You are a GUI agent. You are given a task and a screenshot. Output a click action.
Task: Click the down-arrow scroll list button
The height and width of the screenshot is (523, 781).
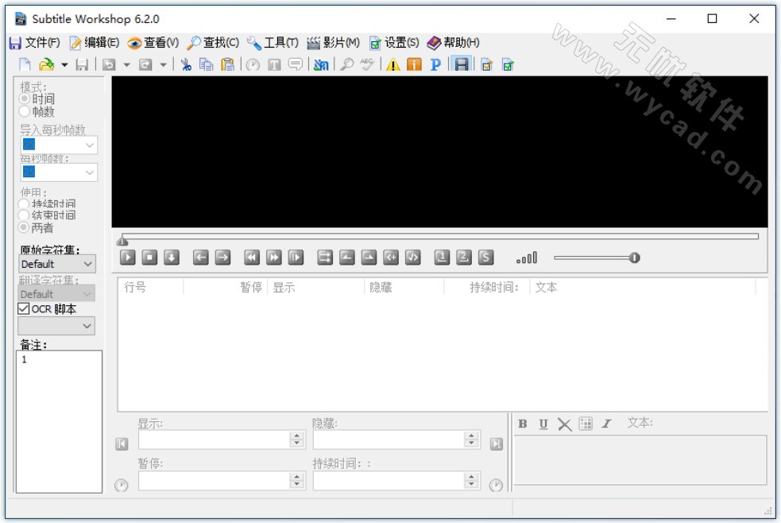(x=172, y=257)
